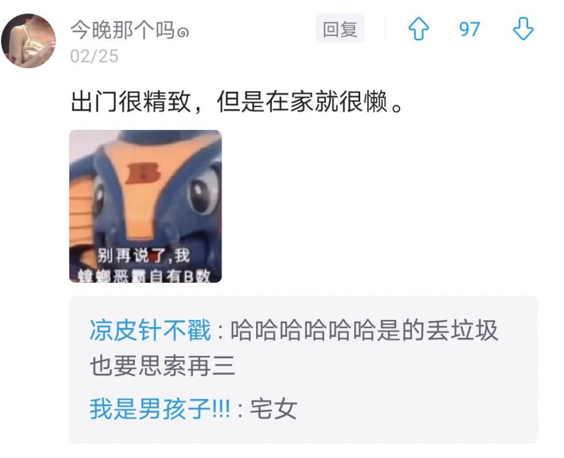Open the gray nested replies box
The image size is (564, 458).
[x=303, y=370]
